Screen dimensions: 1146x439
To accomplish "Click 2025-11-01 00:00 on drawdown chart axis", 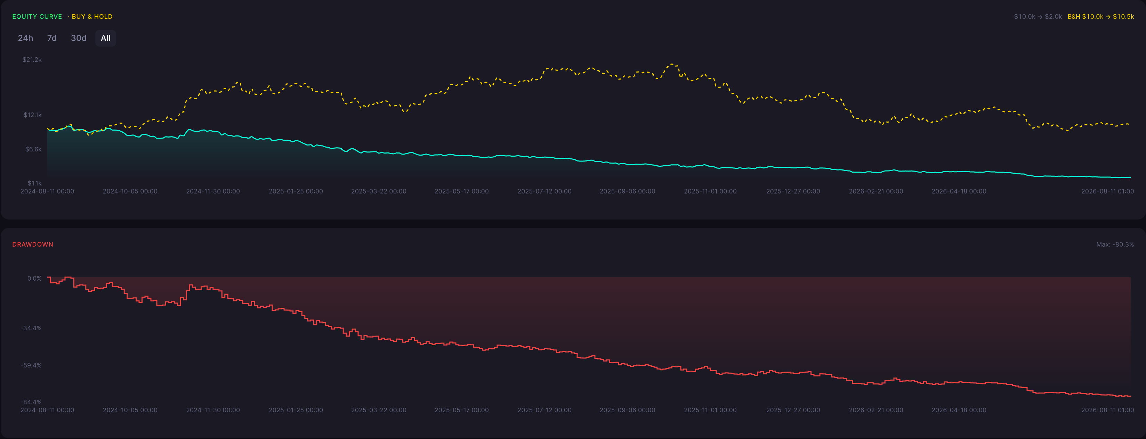I will pos(710,410).
